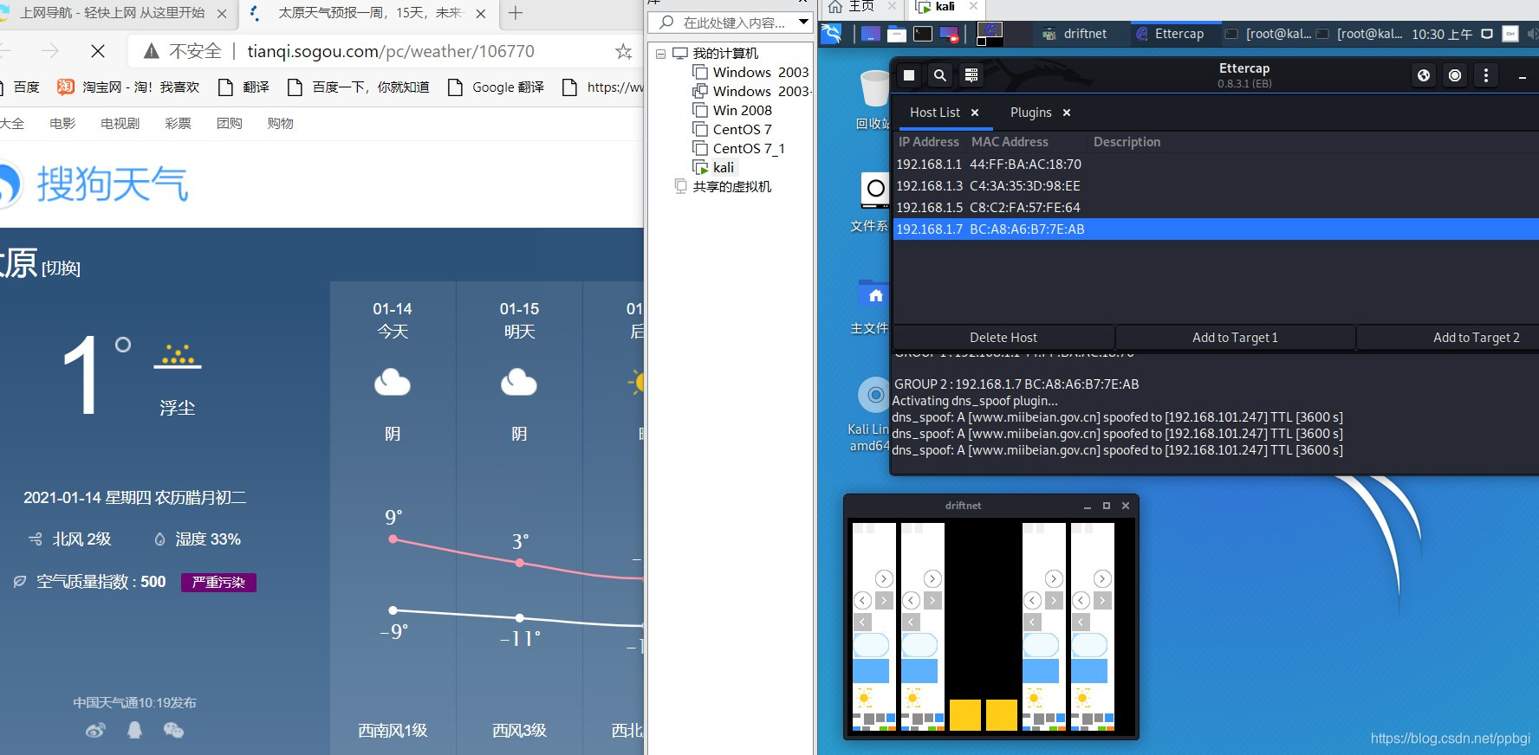The height and width of the screenshot is (755, 1539).
Task: Click the browser forward arrow
Action: 50,51
